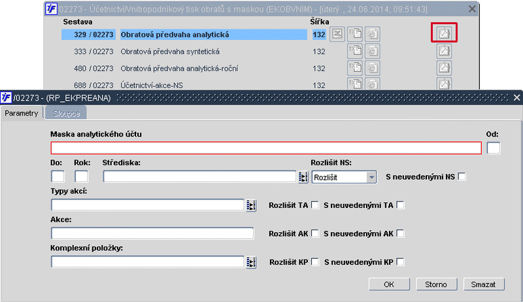Select the row Obratová předvaha analytická-roční
The image size is (523, 302).
[179, 69]
